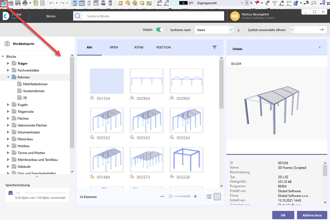330x220 pixels.
Task: Open the console window toolbar icon
Action: click(x=96, y=3)
